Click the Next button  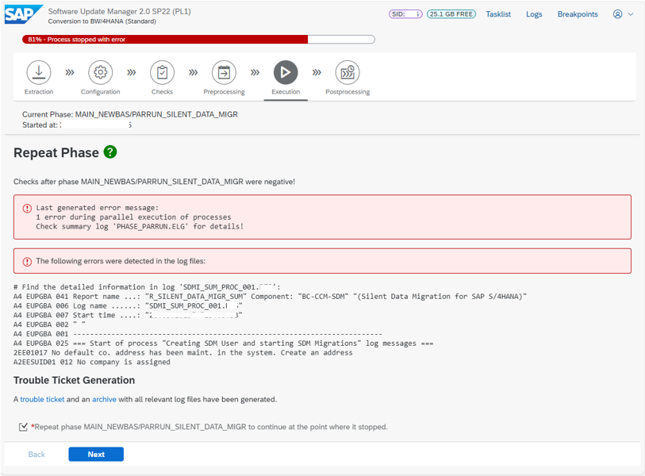click(x=96, y=455)
